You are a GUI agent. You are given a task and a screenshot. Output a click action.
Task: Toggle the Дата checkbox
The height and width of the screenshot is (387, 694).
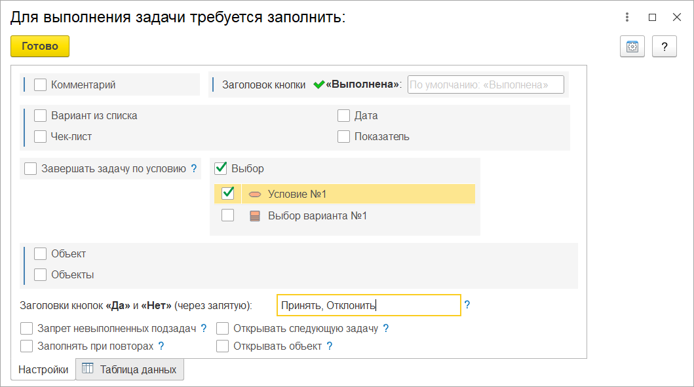pos(343,115)
